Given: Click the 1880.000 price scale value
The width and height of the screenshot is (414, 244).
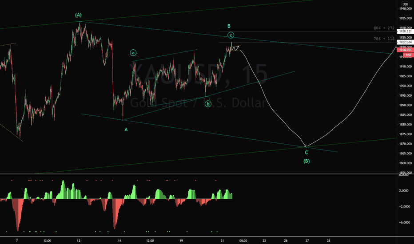Looking at the screenshot, I should pos(405,125).
